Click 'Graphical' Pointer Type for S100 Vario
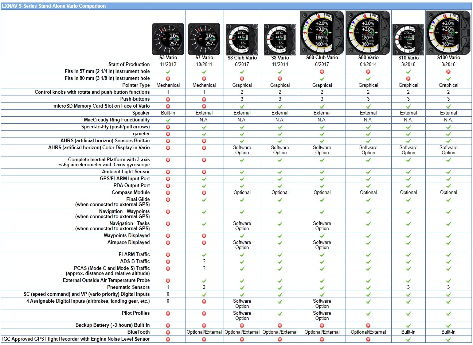Image resolution: width=473 pixels, height=345 pixels. pos(448,85)
